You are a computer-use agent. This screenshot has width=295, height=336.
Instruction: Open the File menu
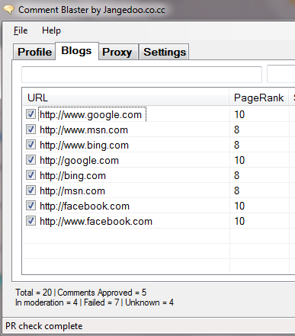coord(21,30)
